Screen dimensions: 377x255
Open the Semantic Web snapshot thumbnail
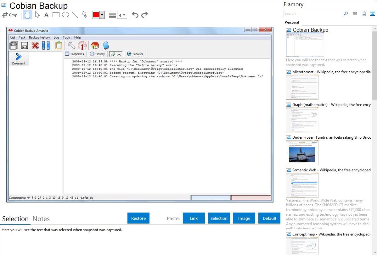[x=302, y=185]
